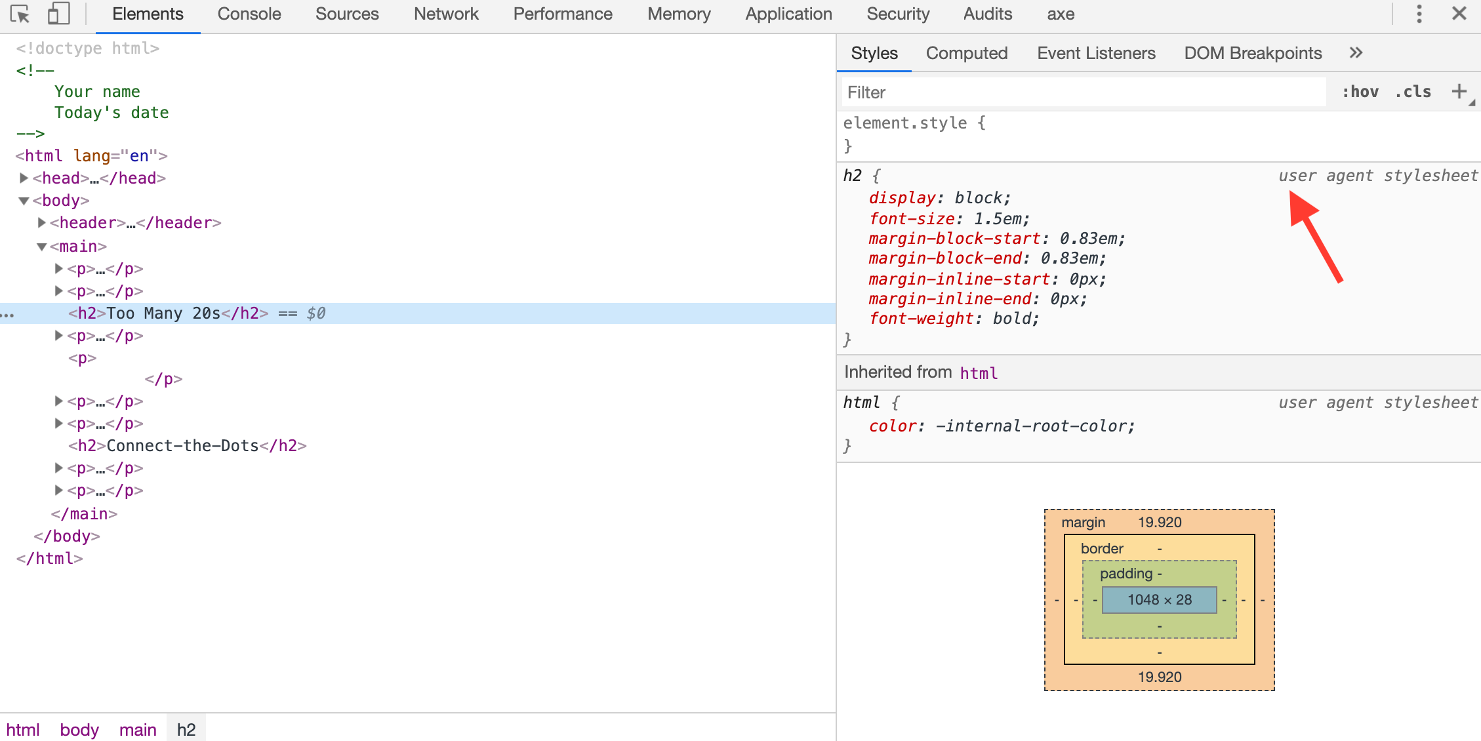Toggle the device toolbar icon
Viewport: 1481px width, 741px height.
pos(59,14)
